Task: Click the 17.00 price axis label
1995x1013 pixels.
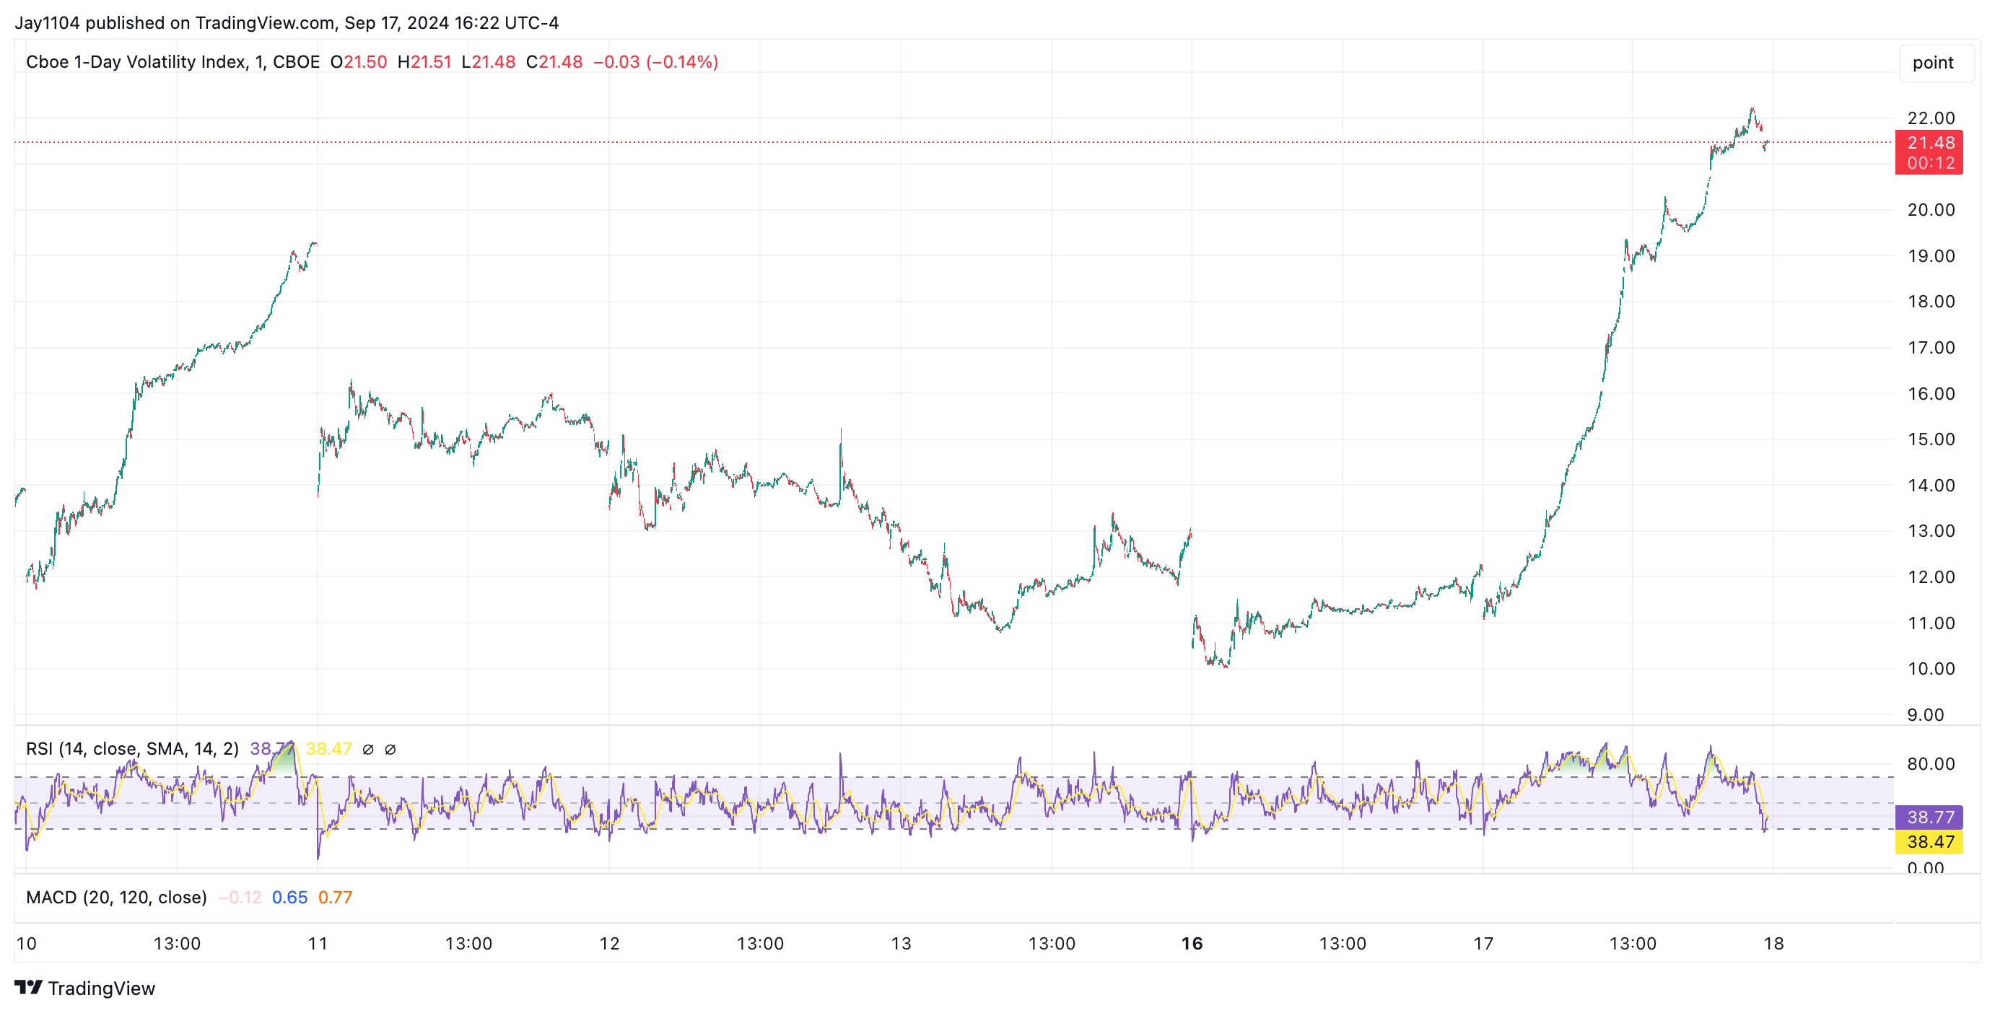Action: coord(1931,348)
